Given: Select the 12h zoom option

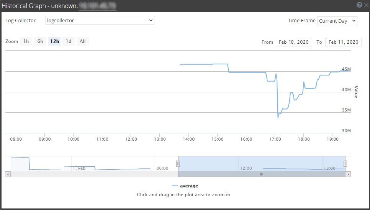Looking at the screenshot, I should pyautogui.click(x=54, y=41).
